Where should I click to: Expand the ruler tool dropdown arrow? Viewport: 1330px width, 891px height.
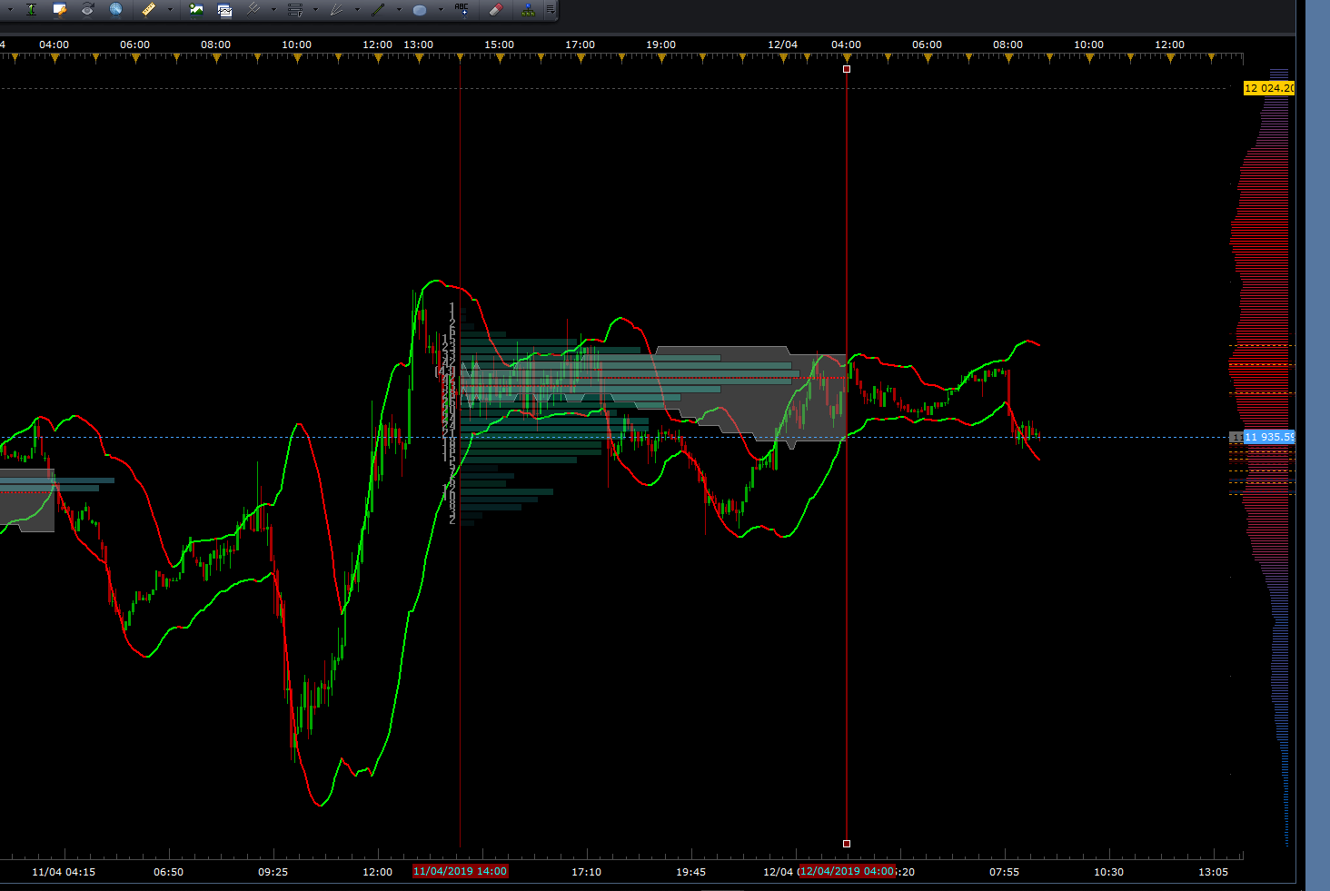170,10
